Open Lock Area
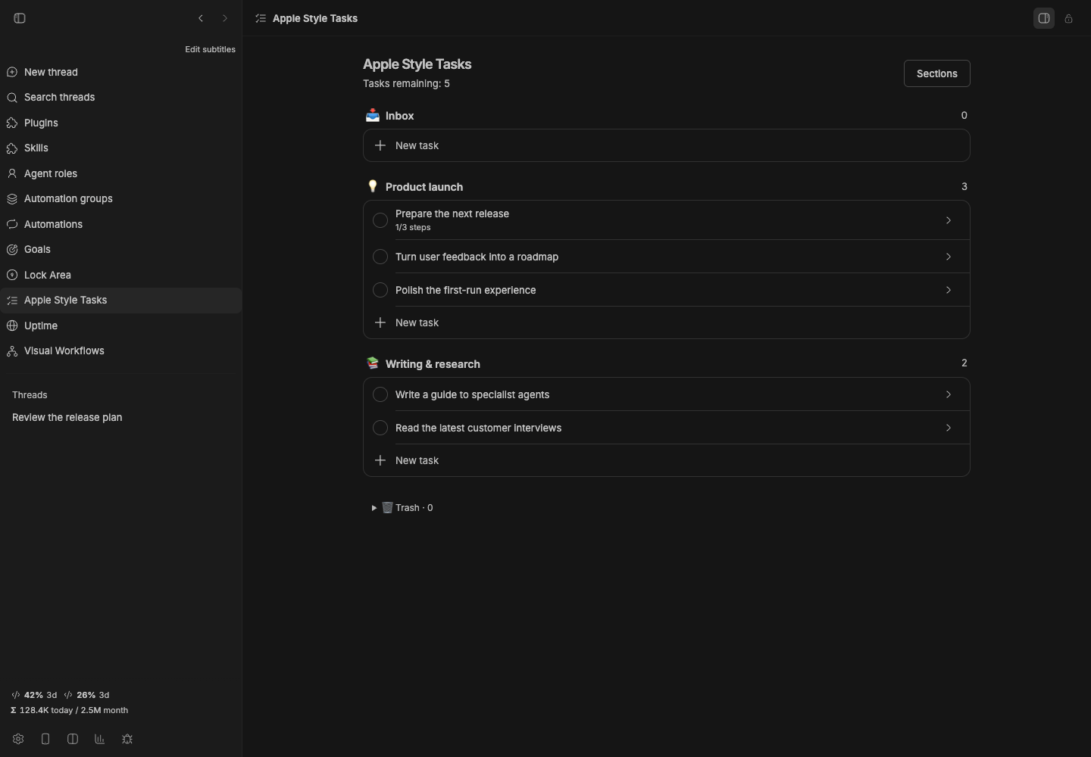 (x=121, y=275)
